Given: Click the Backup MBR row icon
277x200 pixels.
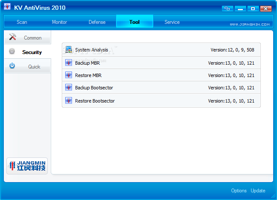Looking at the screenshot, I should pyautogui.click(x=69, y=63).
